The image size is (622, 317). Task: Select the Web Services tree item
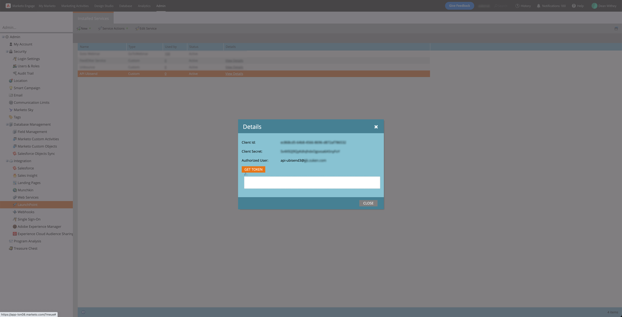click(28, 198)
